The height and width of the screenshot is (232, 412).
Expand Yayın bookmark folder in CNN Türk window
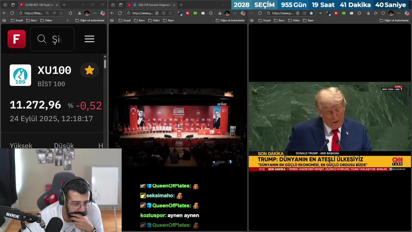(x=308, y=20)
